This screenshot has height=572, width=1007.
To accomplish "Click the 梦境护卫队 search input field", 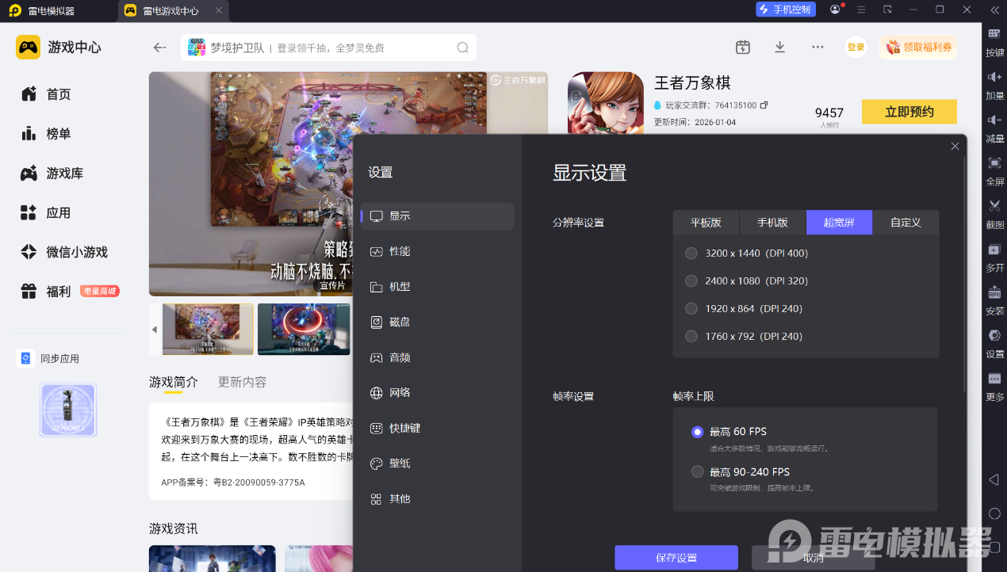I will [329, 48].
